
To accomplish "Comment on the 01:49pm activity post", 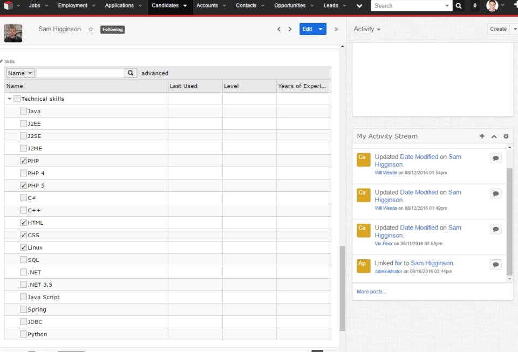I will (495, 194).
